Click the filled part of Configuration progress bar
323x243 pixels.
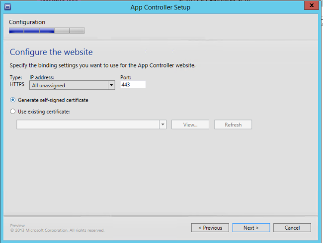click(x=31, y=31)
